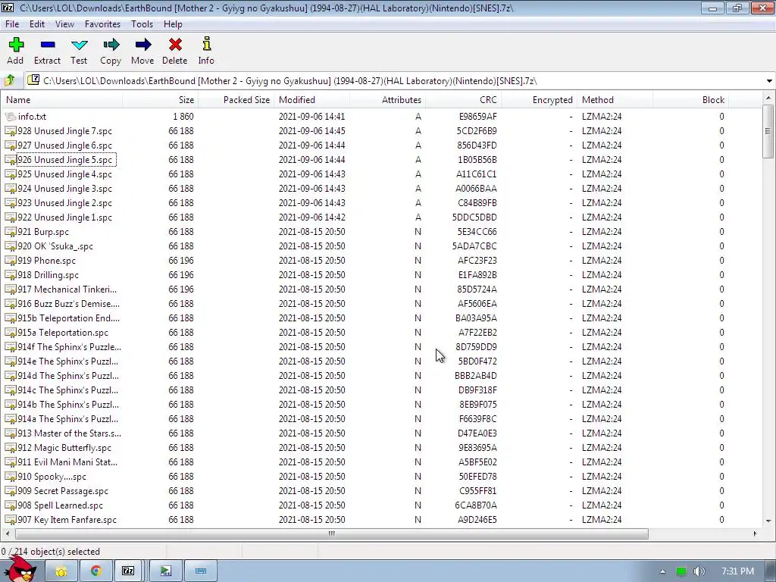
Task: Click the volume speaker tray icon
Action: [x=699, y=571]
